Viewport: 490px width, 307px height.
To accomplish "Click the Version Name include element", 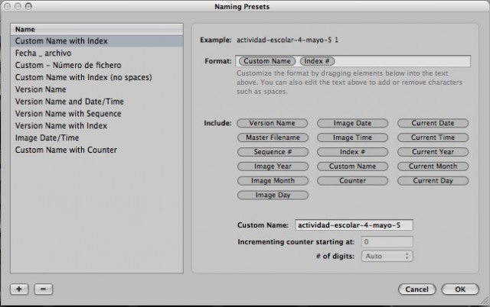I will pyautogui.click(x=273, y=123).
